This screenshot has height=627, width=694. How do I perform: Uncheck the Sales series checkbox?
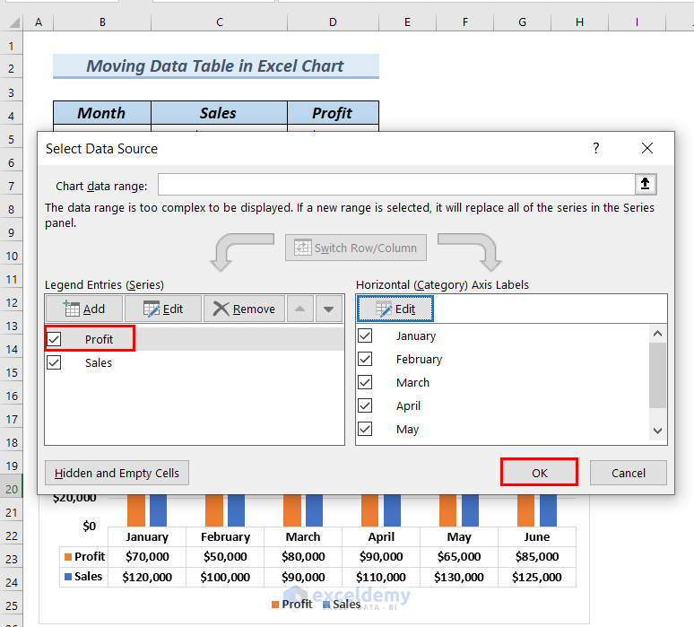coord(55,362)
